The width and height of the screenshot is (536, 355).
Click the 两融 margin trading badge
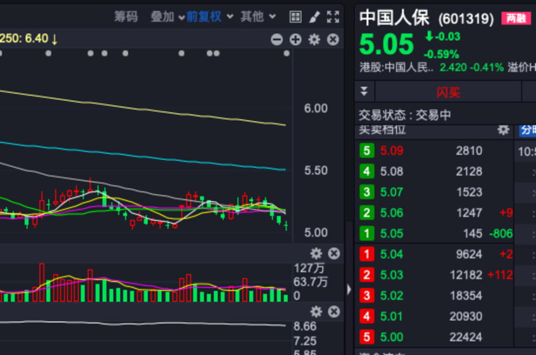click(x=516, y=19)
